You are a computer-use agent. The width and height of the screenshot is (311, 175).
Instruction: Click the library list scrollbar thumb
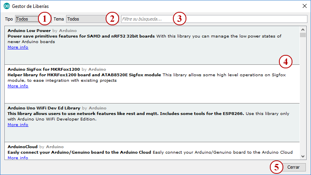[303, 35]
